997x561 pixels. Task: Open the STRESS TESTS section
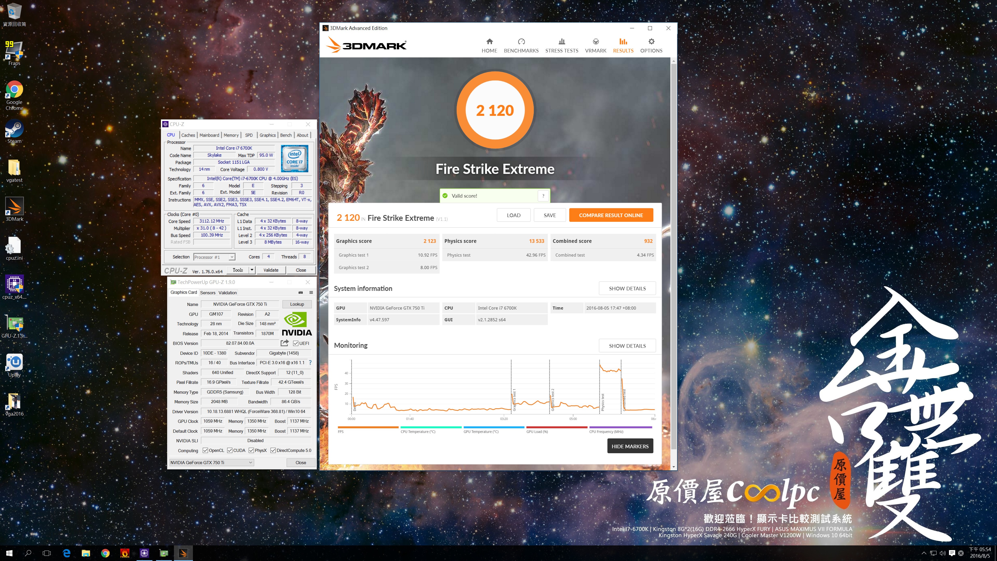pyautogui.click(x=562, y=46)
